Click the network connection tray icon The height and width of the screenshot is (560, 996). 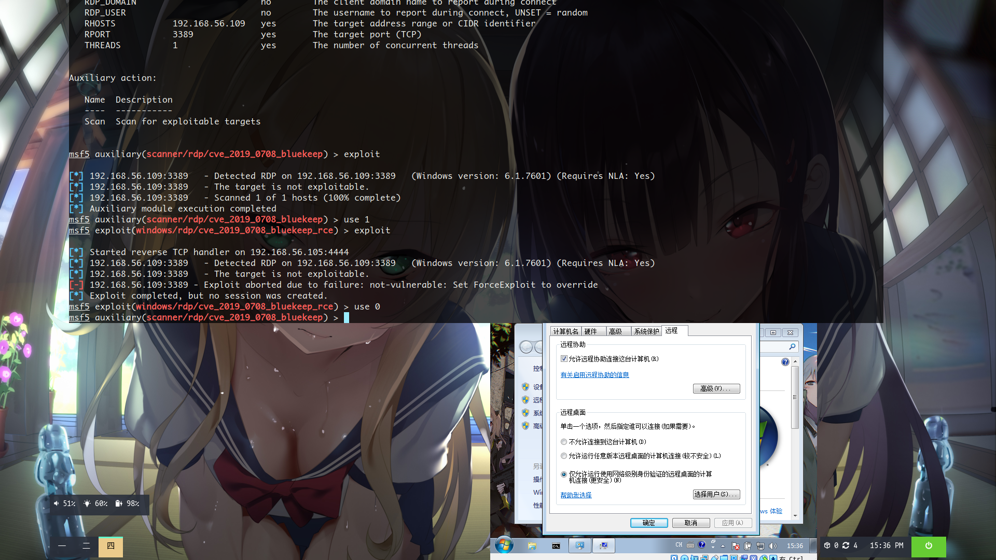click(x=760, y=545)
